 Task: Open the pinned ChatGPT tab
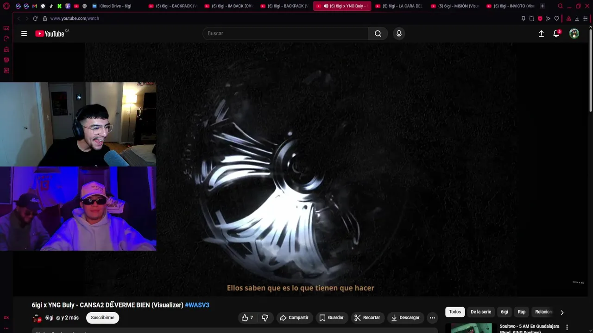tap(84, 6)
